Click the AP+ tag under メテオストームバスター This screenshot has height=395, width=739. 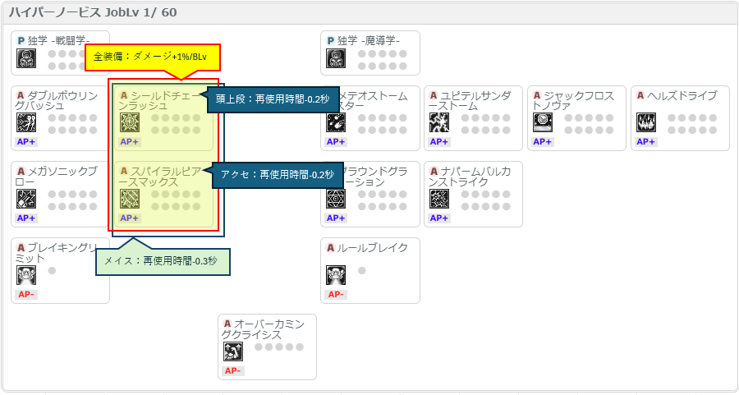(x=336, y=142)
